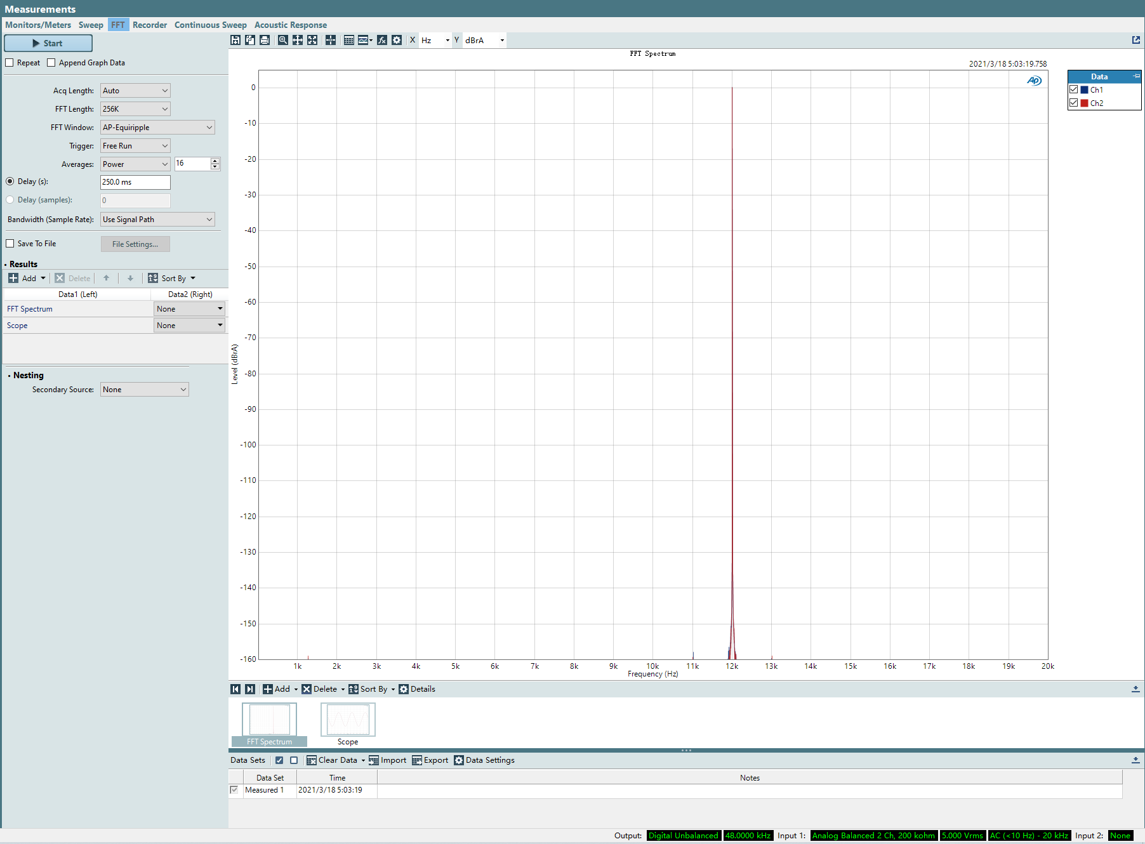This screenshot has width=1145, height=844.
Task: Open Sort By in lower results bar
Action: (x=371, y=689)
